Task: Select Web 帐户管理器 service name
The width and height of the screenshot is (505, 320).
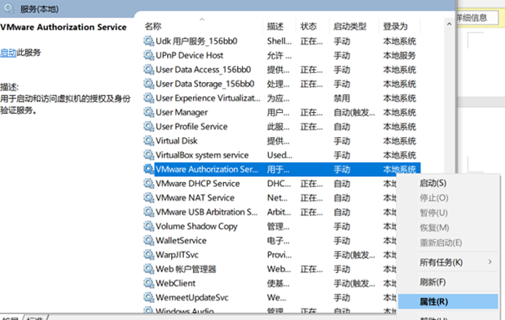Action: pyautogui.click(x=186, y=269)
